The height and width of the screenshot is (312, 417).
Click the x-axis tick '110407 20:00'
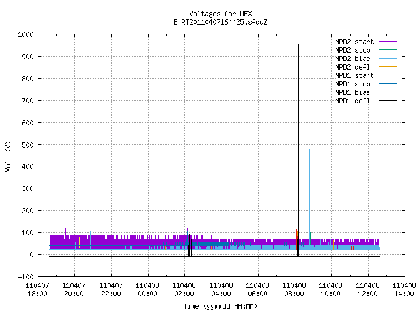[74, 290]
